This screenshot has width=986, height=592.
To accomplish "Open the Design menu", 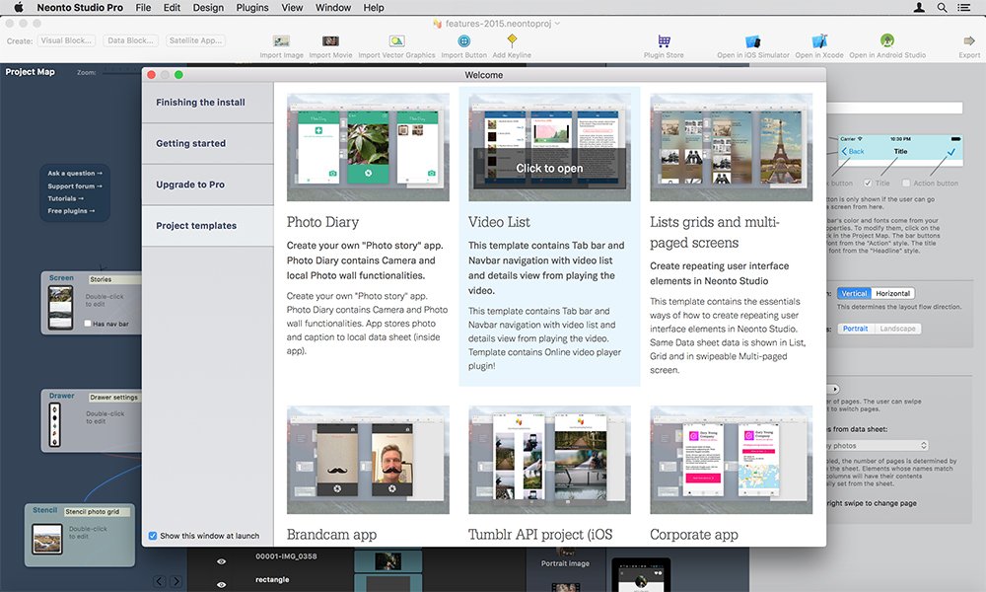I will (208, 8).
